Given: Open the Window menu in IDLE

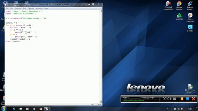Looking at the screenshot, I should coord(39,8).
